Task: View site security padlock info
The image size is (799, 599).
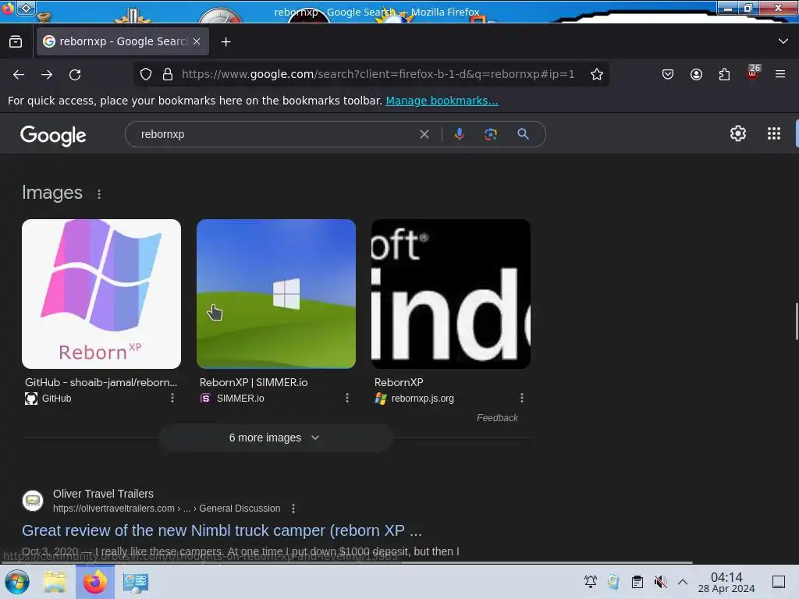Action: 168,74
